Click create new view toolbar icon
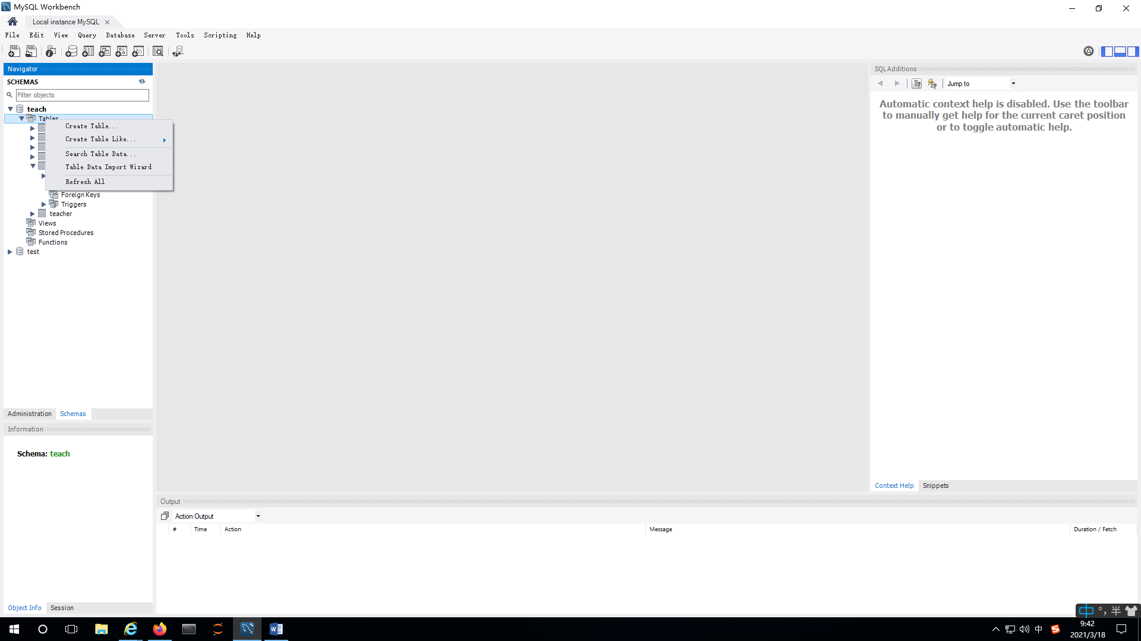1141x641 pixels. tap(105, 52)
